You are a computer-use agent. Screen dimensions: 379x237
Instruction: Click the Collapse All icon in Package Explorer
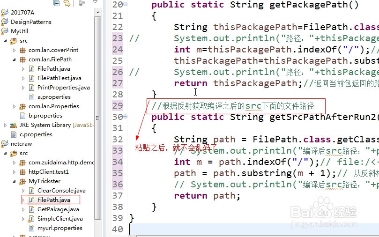tap(56, 3)
